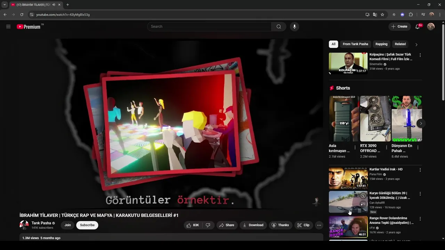
Task: Open Range Rover reaction video thumbnail
Action: (x=348, y=227)
